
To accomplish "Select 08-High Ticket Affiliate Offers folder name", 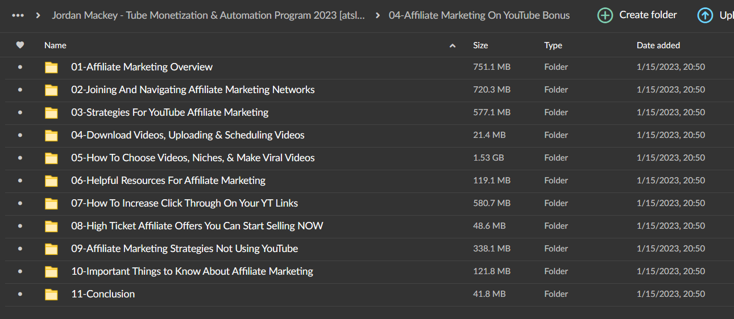I will coord(197,226).
